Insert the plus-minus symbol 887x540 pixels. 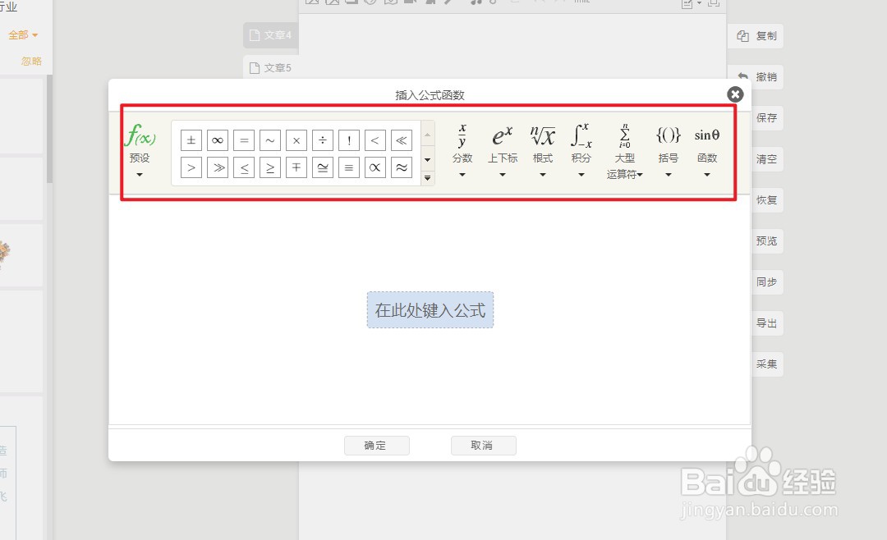click(191, 140)
